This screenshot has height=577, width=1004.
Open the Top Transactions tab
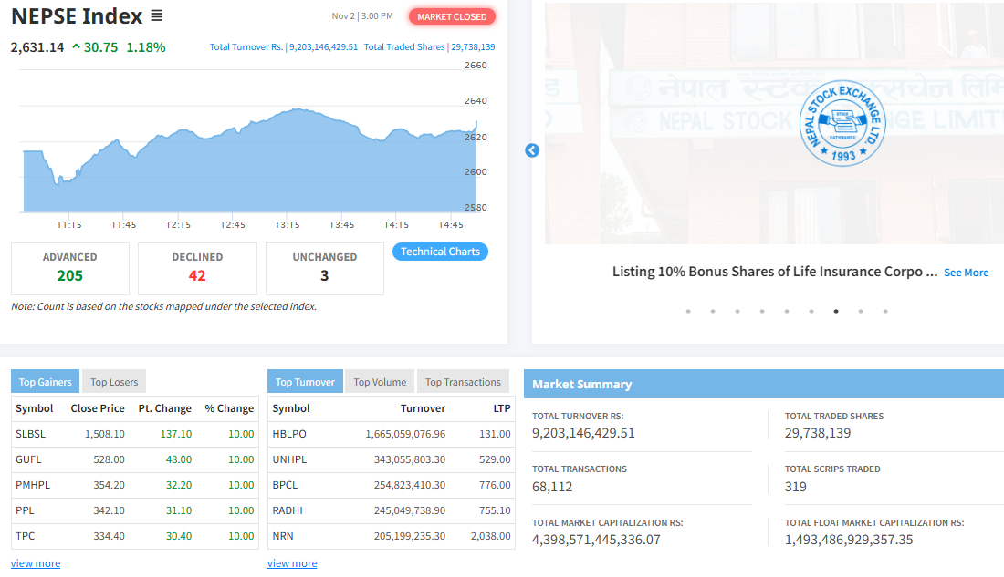tap(463, 382)
